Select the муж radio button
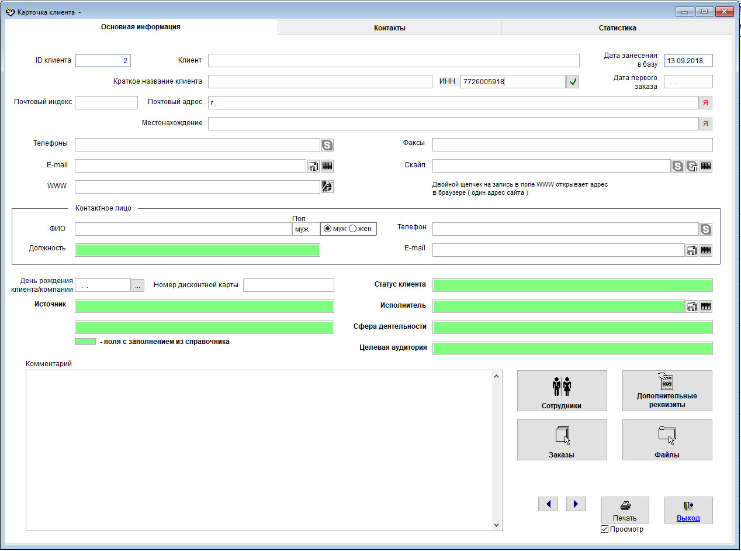This screenshot has height=551, width=741. (328, 229)
